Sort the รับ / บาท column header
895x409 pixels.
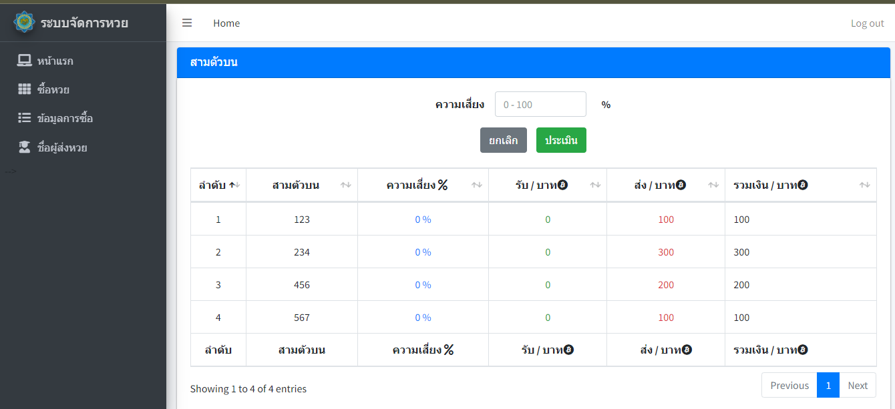pyautogui.click(x=594, y=185)
